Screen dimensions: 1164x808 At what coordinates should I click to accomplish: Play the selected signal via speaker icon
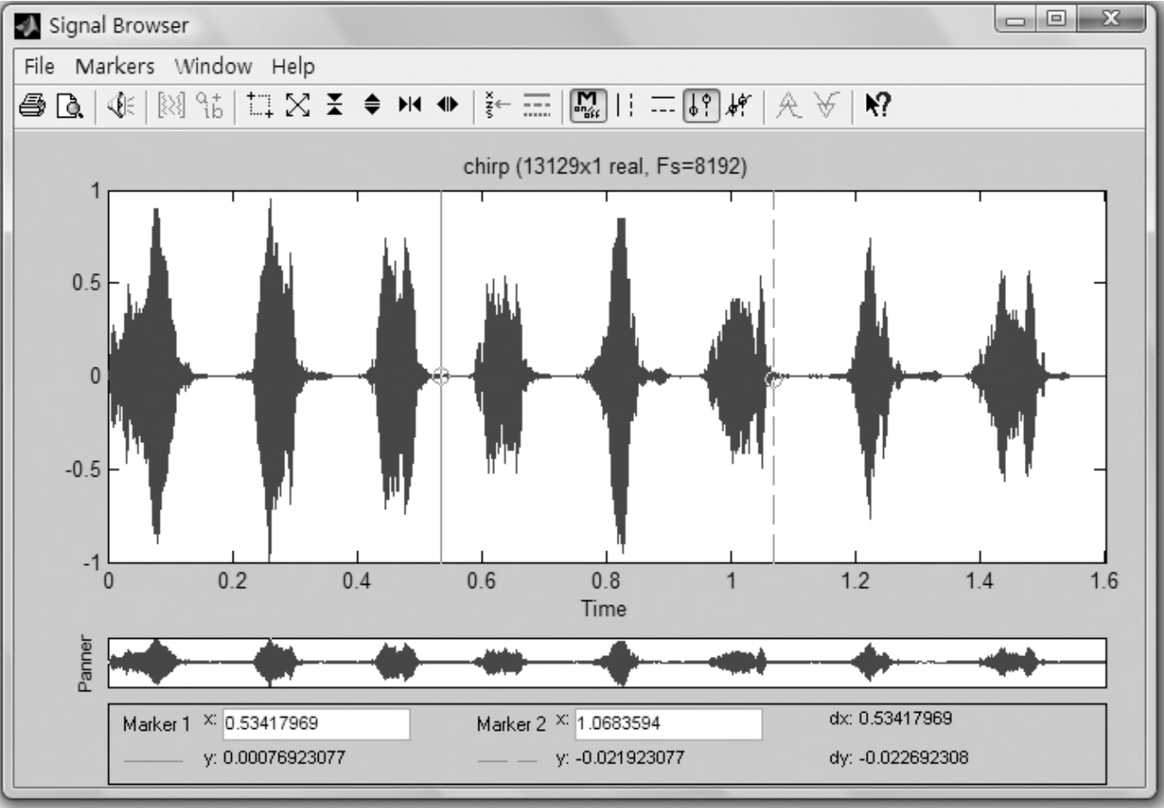point(121,106)
